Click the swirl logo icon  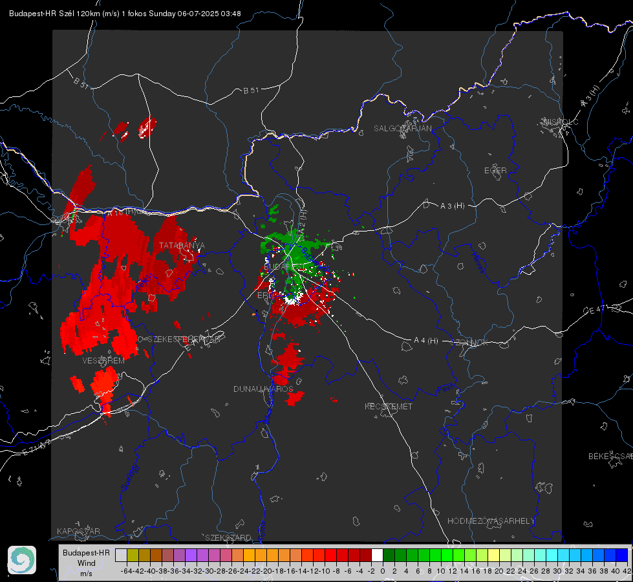click(x=22, y=560)
